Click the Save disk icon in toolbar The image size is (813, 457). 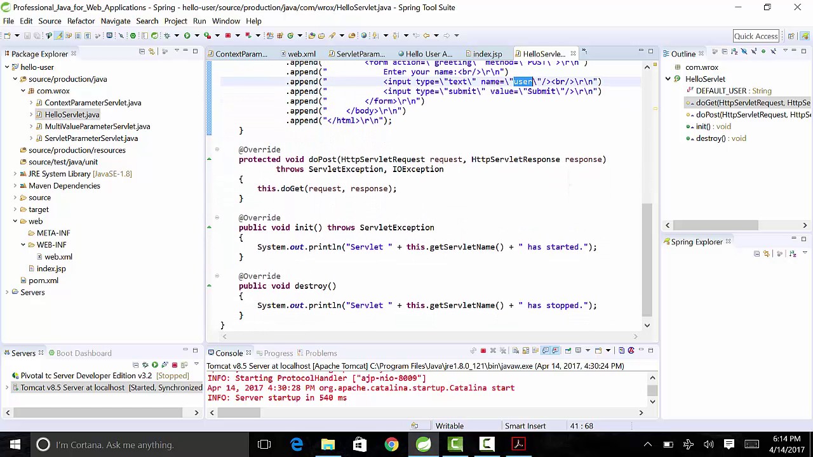click(27, 35)
